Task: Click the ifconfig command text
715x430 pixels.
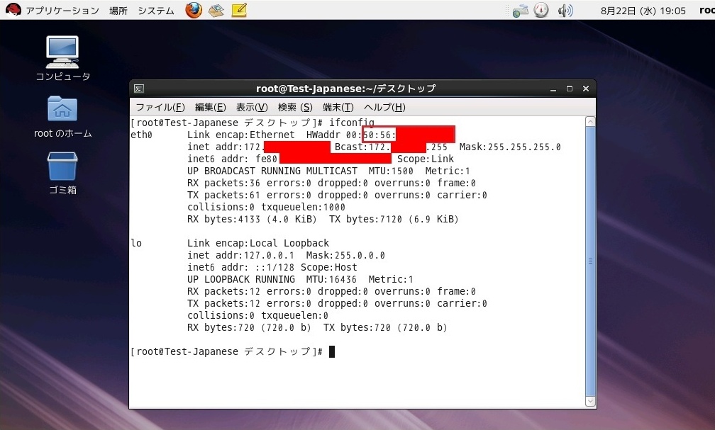Action: (352, 123)
